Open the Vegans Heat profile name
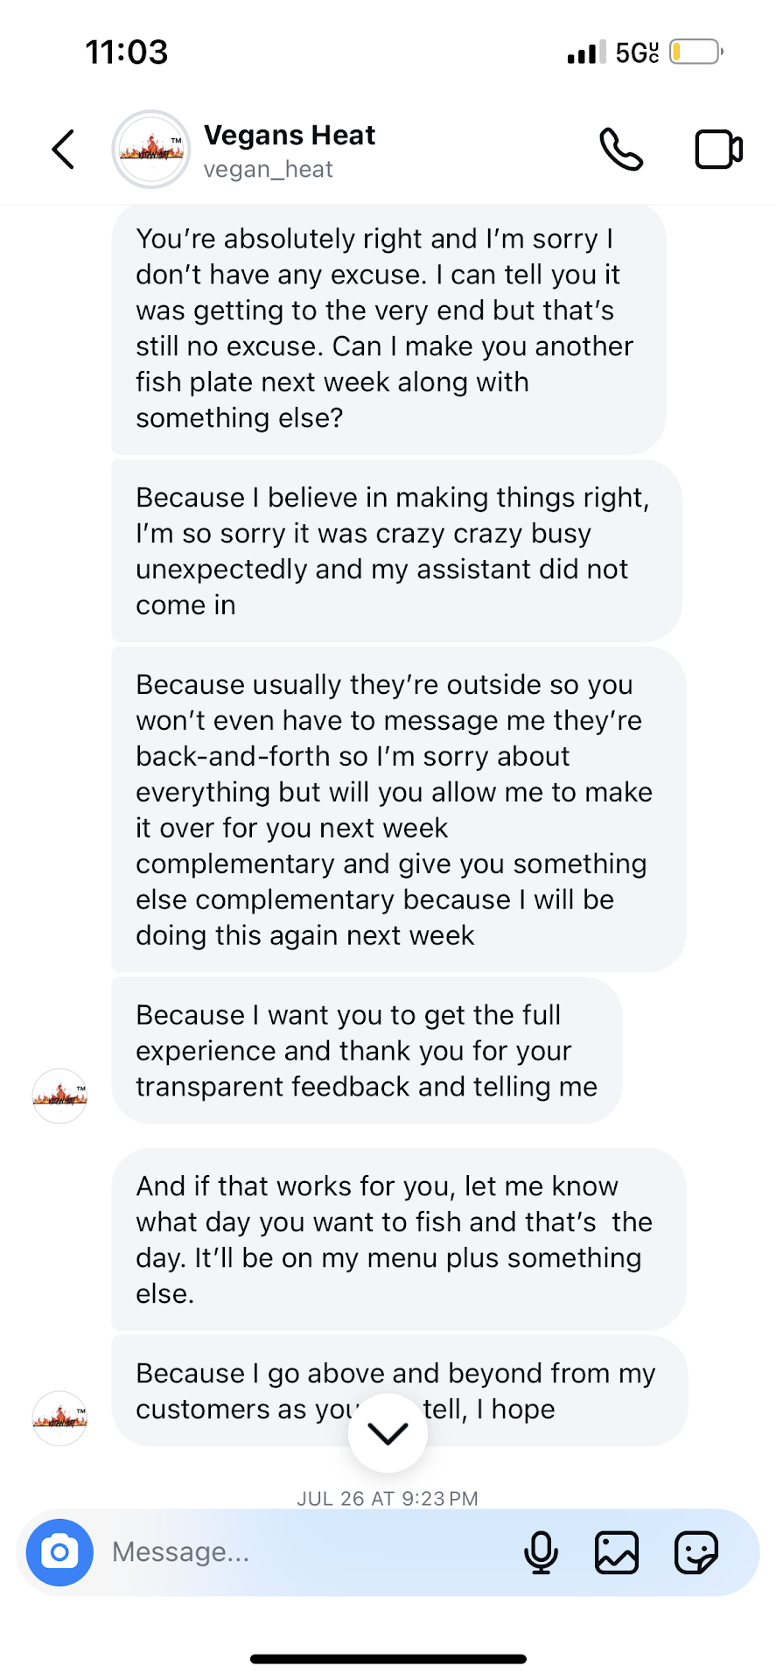The height and width of the screenshot is (1680, 776). tap(290, 135)
